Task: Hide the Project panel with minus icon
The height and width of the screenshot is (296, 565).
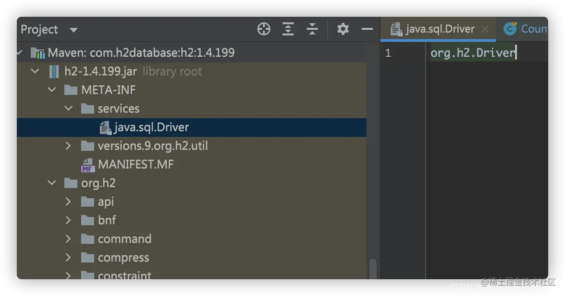Action: [x=367, y=29]
